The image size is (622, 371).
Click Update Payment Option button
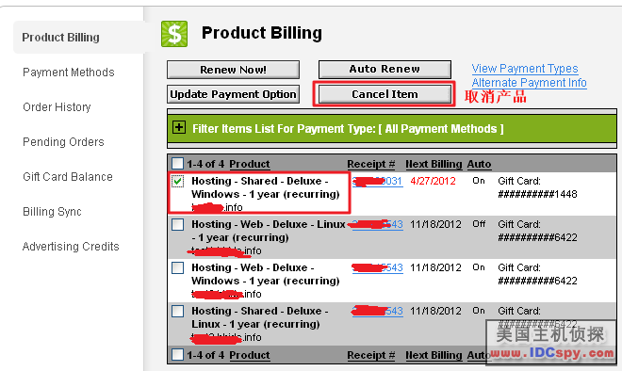coord(234,94)
